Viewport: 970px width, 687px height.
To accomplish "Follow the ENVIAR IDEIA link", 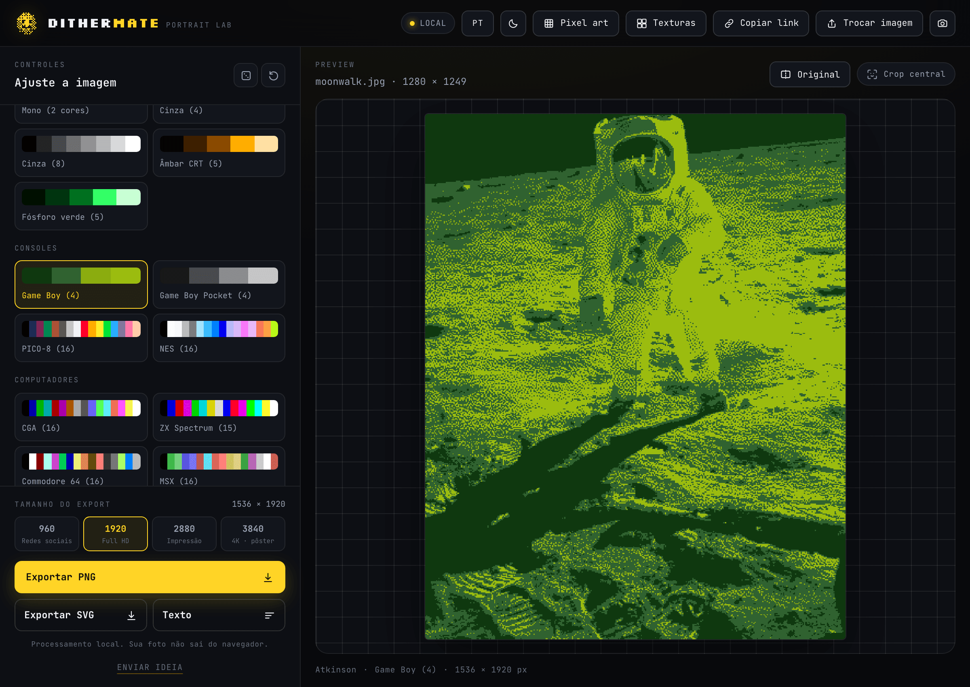I will [x=150, y=668].
